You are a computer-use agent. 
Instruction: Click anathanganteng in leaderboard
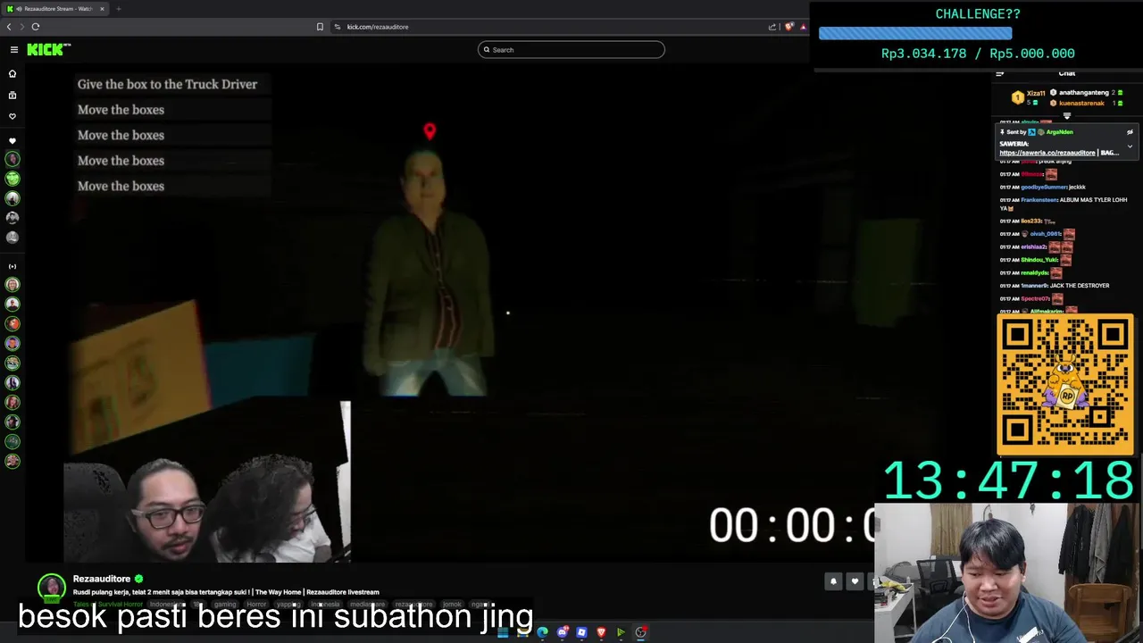(x=1084, y=93)
